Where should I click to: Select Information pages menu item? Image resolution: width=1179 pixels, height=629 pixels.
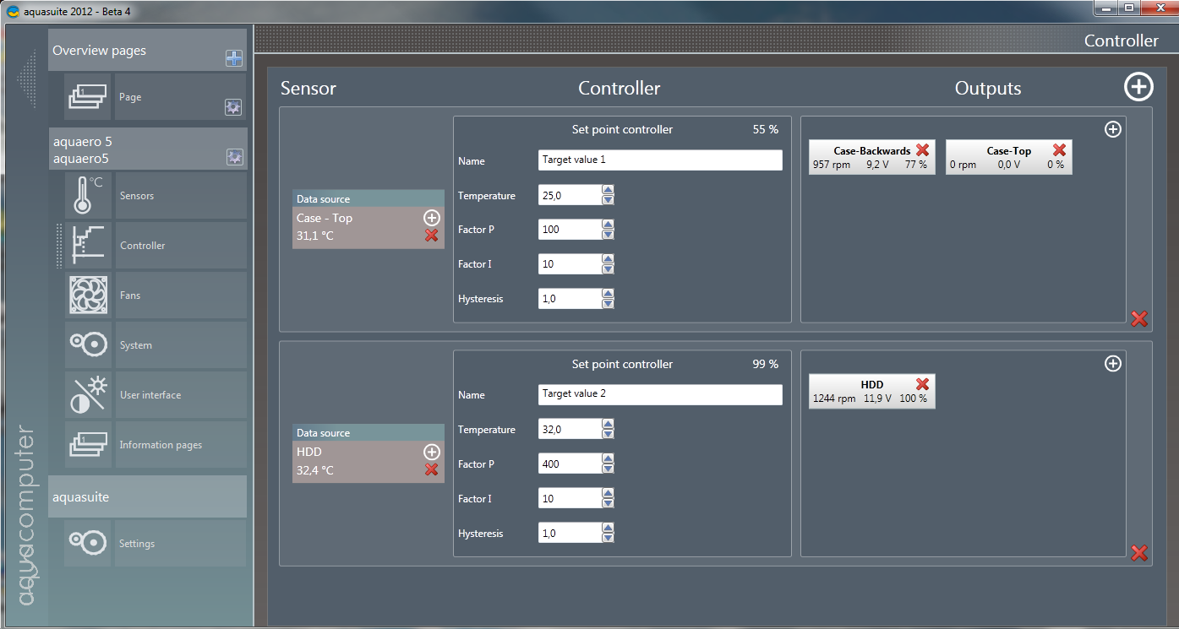pyautogui.click(x=161, y=445)
